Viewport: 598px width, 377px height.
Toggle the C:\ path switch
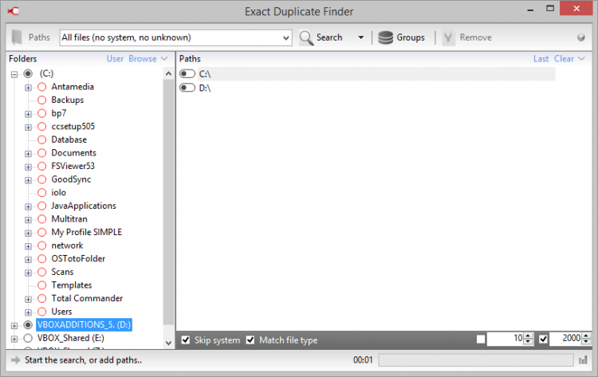coord(187,73)
